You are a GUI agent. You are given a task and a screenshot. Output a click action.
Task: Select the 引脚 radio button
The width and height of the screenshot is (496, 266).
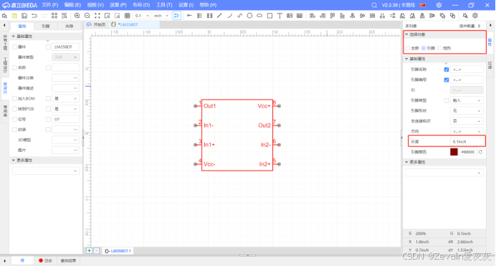click(x=424, y=48)
